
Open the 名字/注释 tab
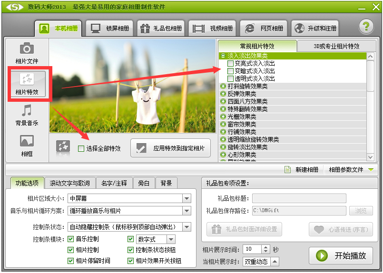pyautogui.click(x=114, y=183)
